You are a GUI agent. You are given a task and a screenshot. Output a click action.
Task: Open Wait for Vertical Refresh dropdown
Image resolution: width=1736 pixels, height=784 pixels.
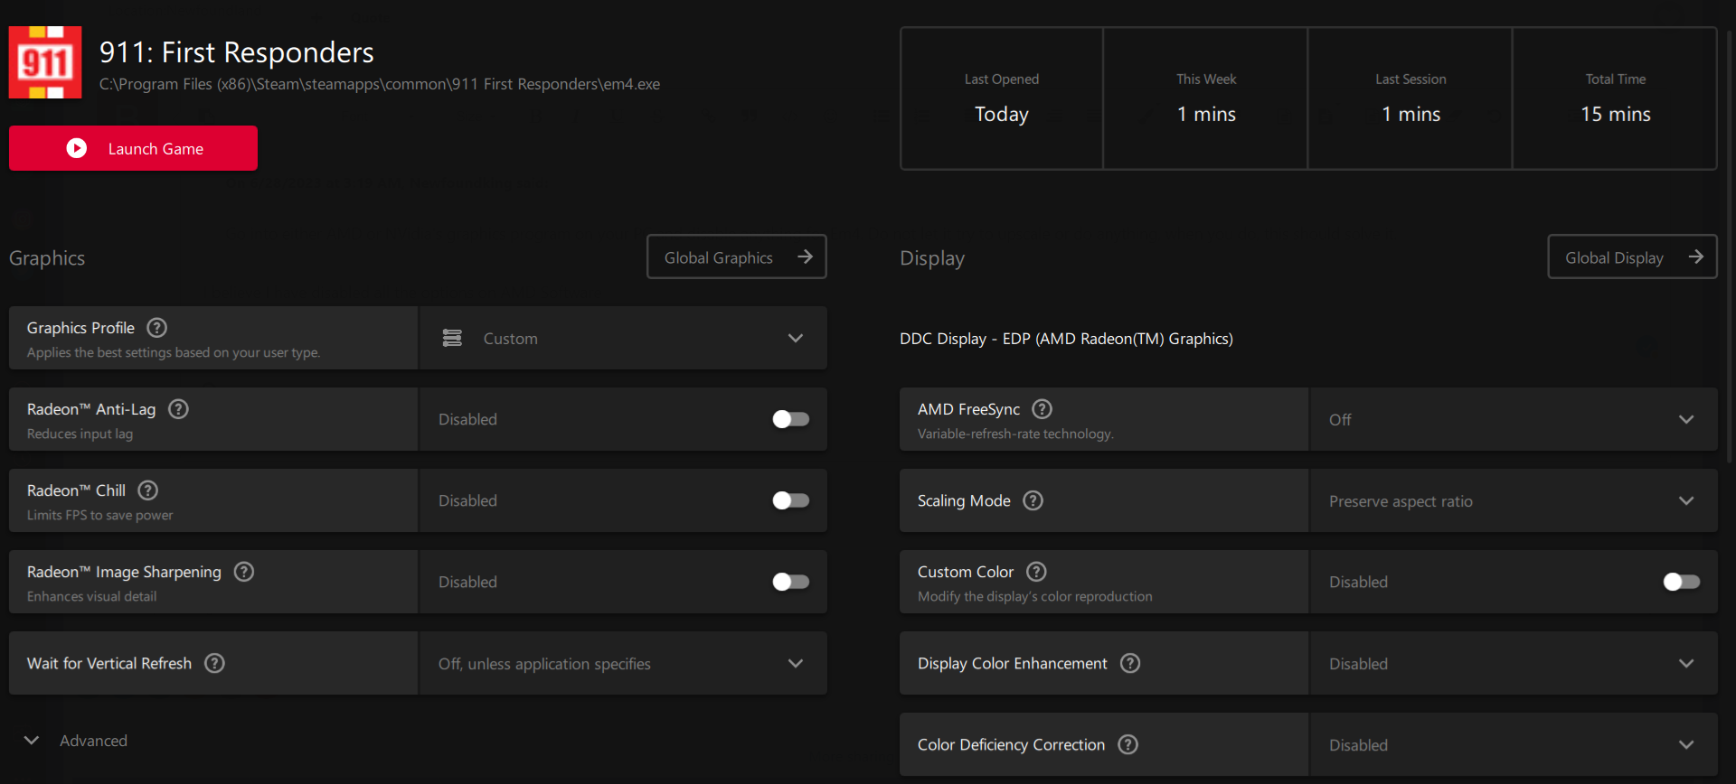point(623,663)
